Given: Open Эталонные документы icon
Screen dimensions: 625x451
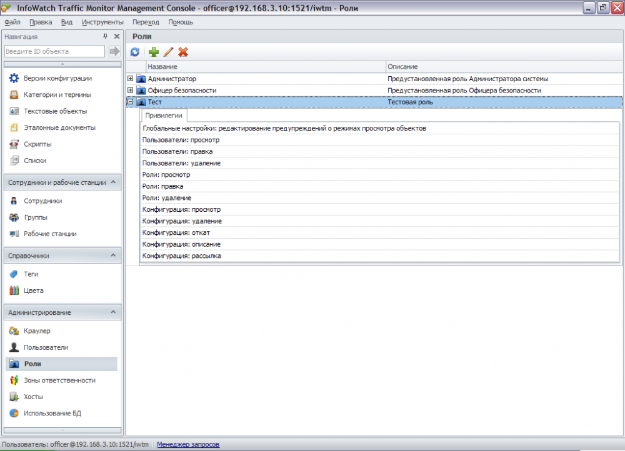Looking at the screenshot, I should 14,127.
